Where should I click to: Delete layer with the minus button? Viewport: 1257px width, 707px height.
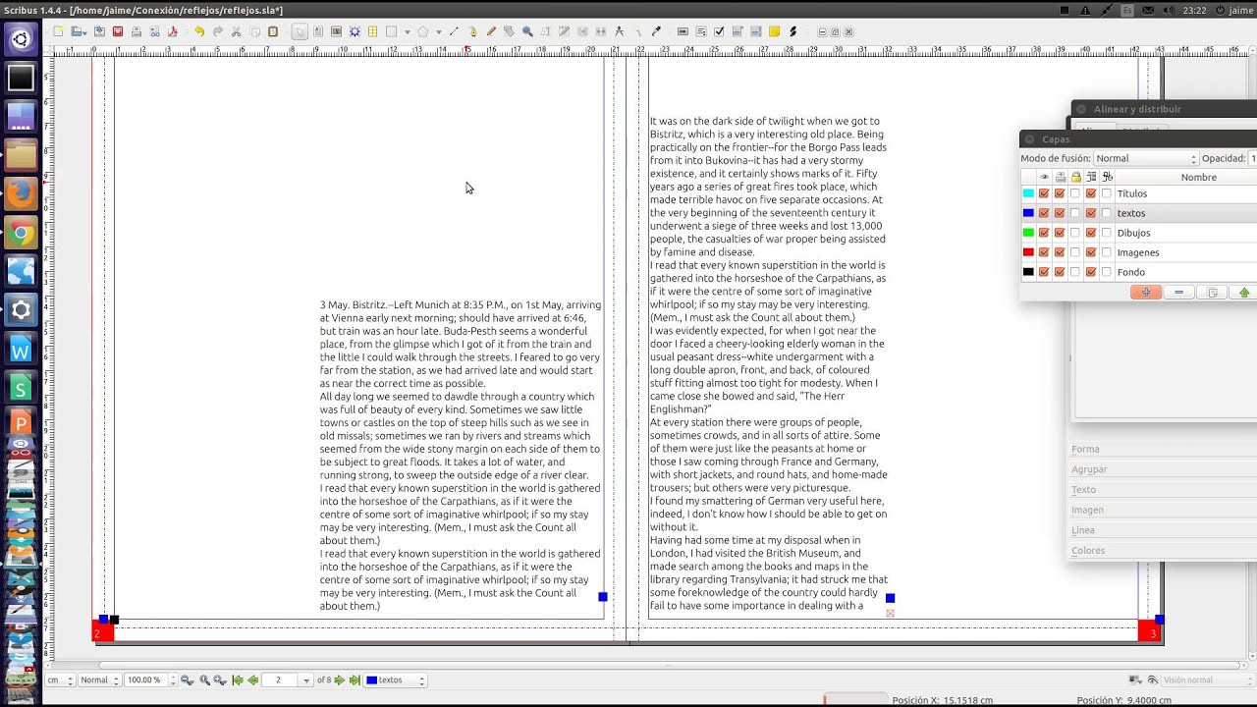pos(1178,293)
